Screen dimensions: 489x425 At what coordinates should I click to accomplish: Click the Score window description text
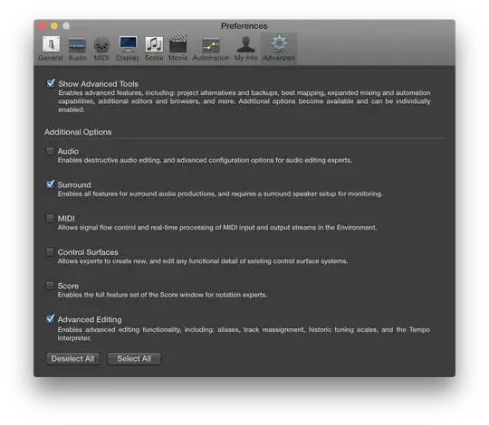[x=162, y=295]
